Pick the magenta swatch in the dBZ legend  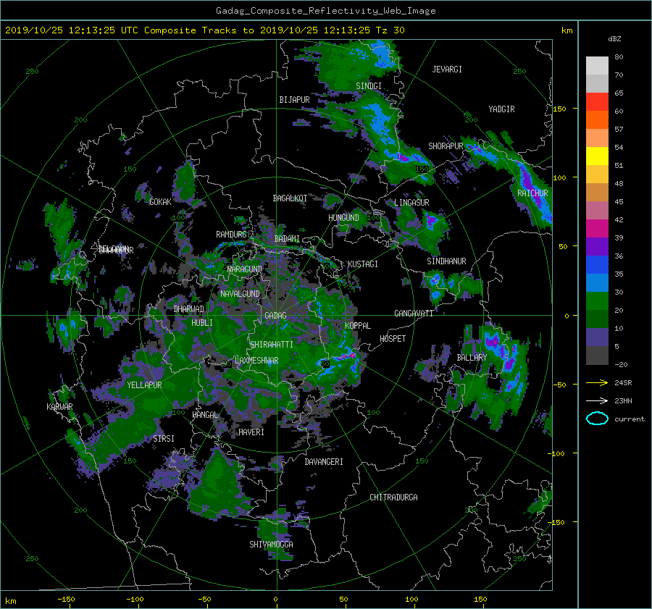pos(597,228)
